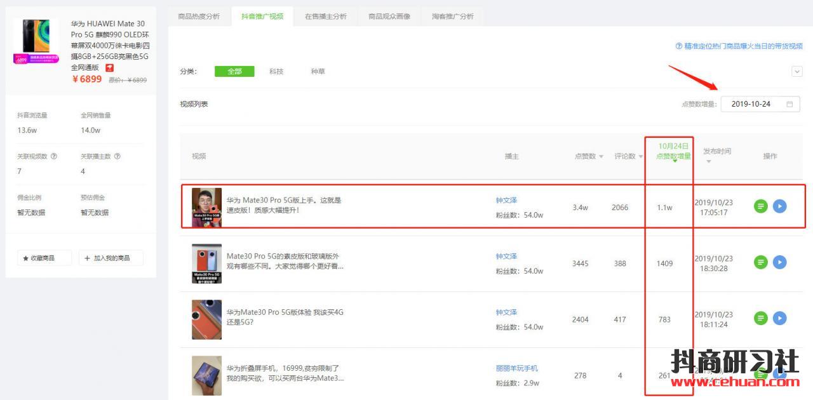
Task: Open the 2019-10-24 date picker
Action: click(x=760, y=104)
